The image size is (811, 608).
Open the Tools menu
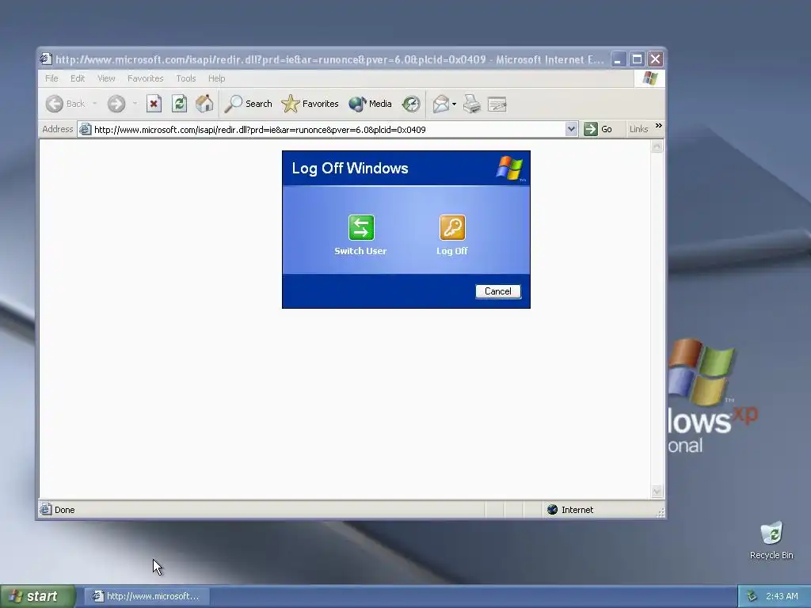click(x=185, y=78)
